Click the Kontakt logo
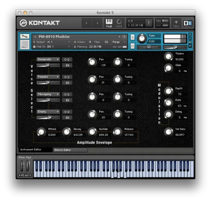 coord(40,23)
